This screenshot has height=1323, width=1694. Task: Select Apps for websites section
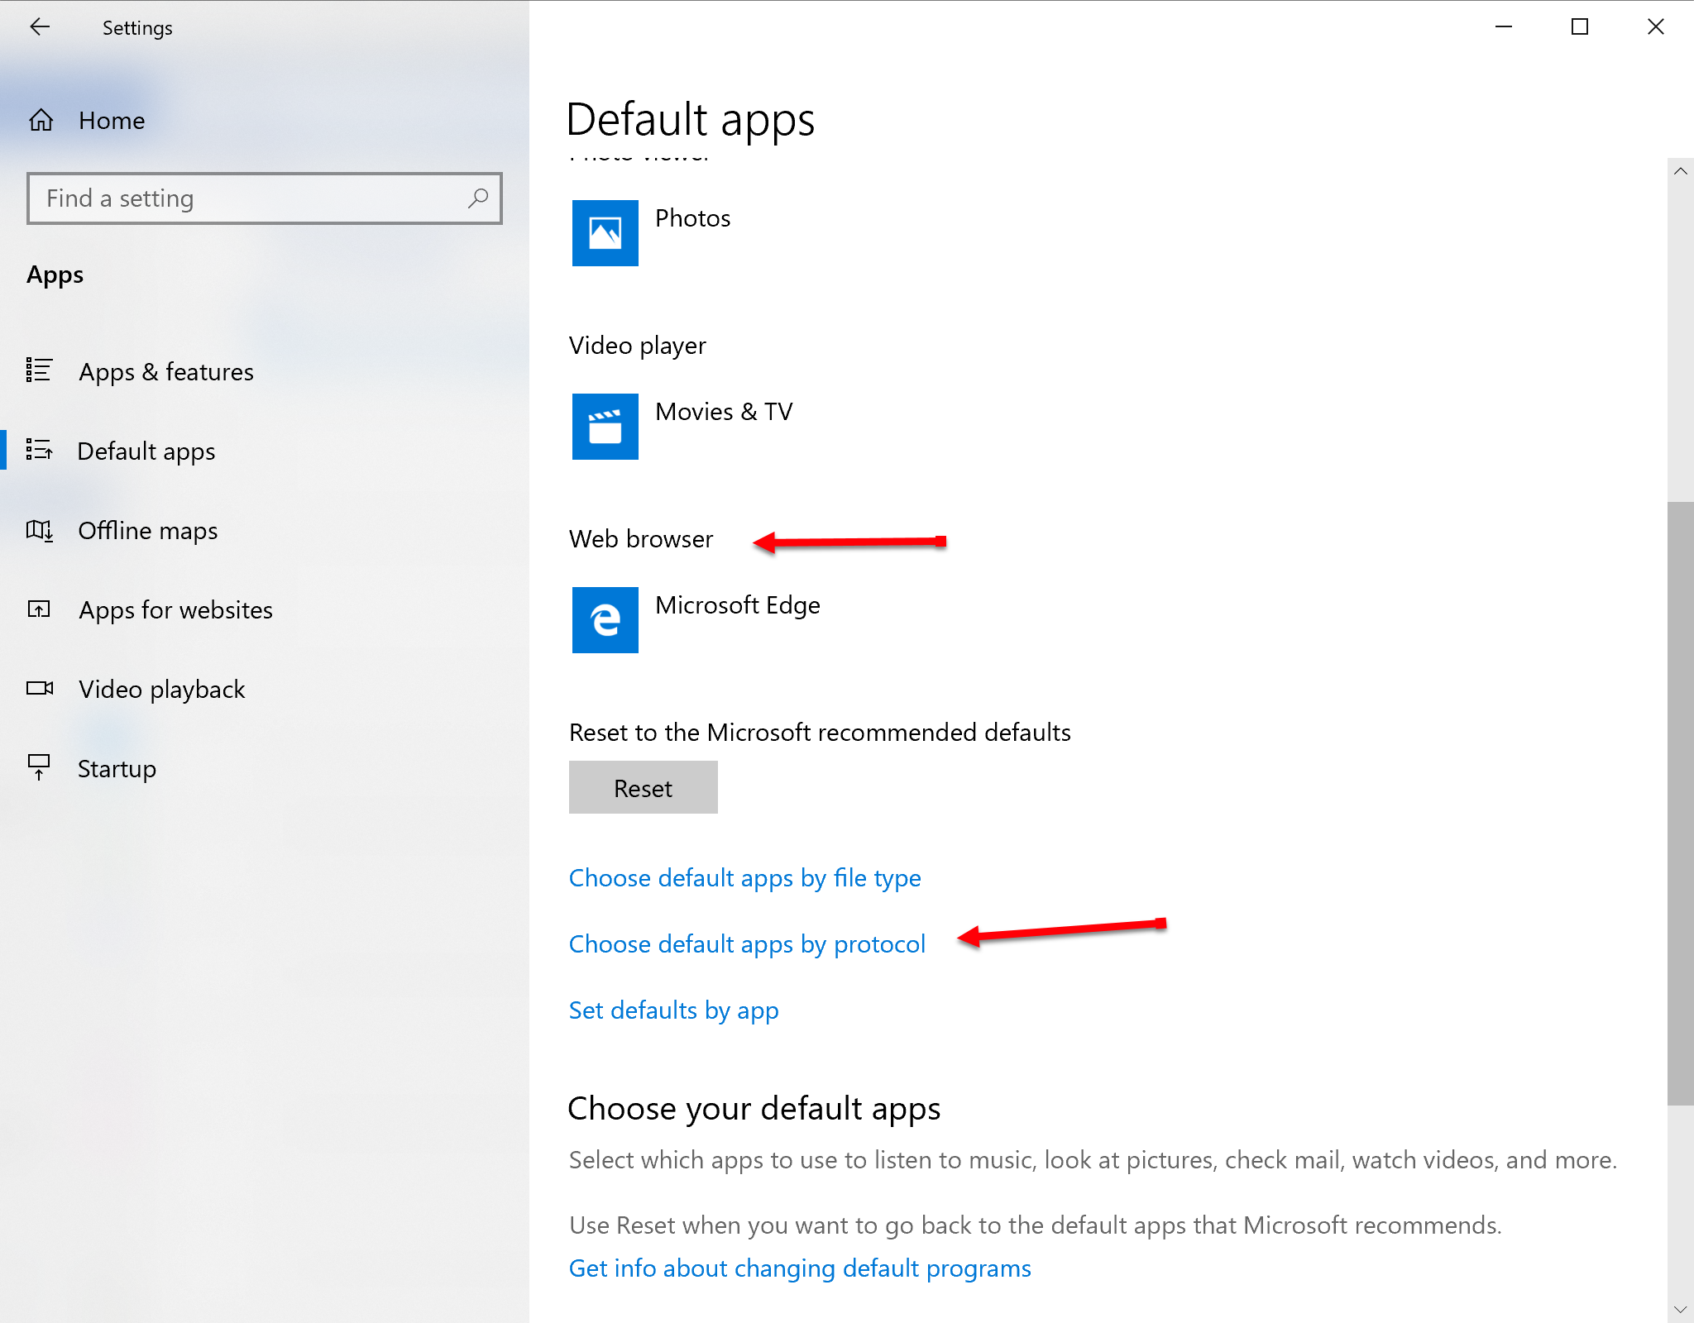[x=175, y=609]
